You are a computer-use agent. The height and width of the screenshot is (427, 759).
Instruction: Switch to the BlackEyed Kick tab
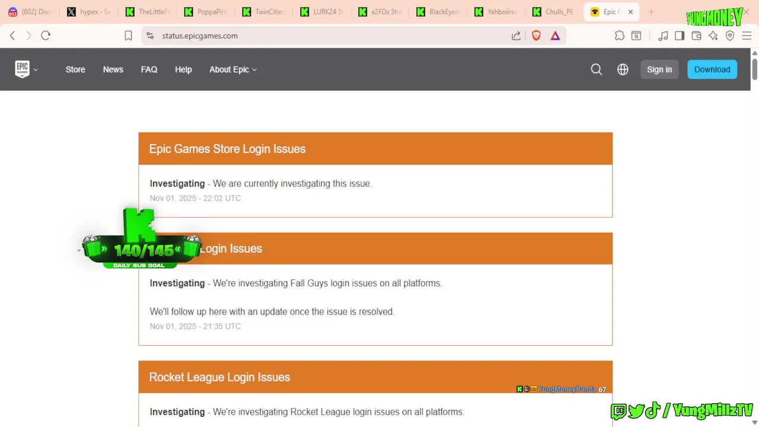click(x=438, y=12)
